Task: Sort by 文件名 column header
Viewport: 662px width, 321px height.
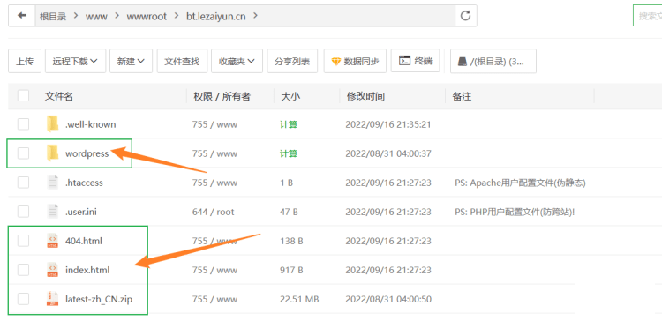Action: tap(58, 96)
